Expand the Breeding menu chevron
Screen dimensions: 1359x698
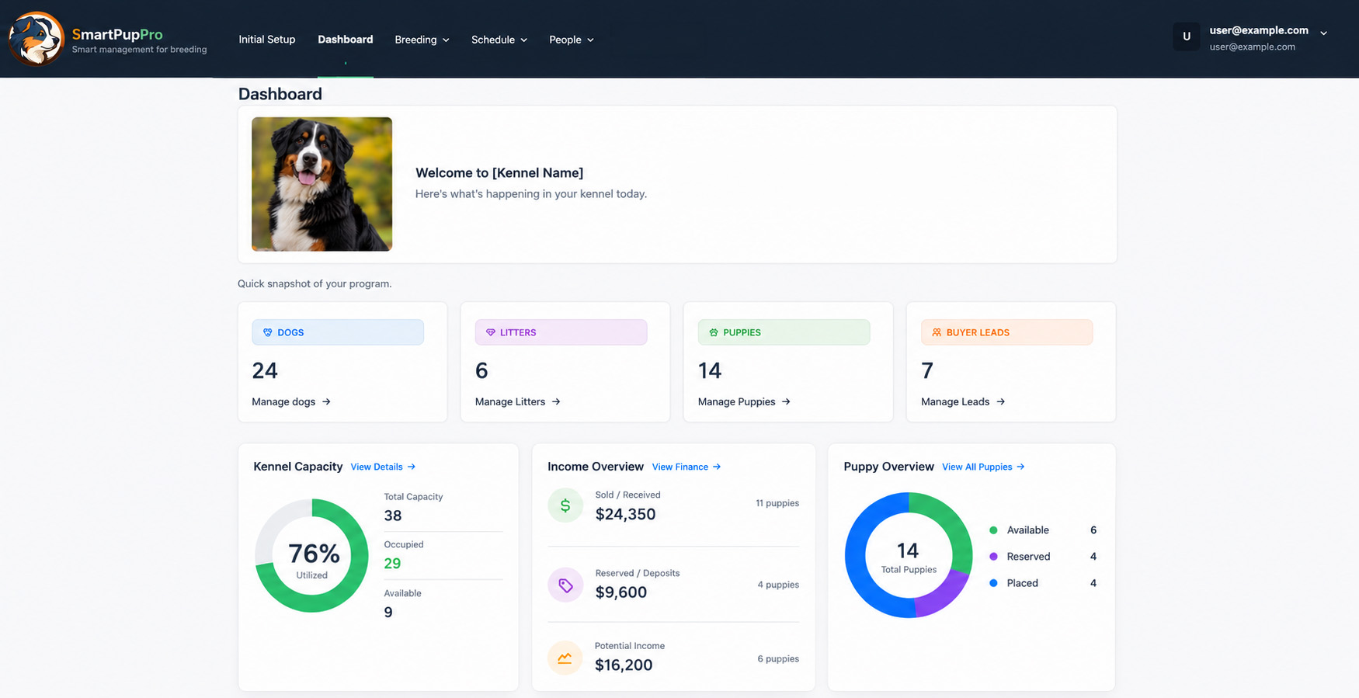[446, 40]
